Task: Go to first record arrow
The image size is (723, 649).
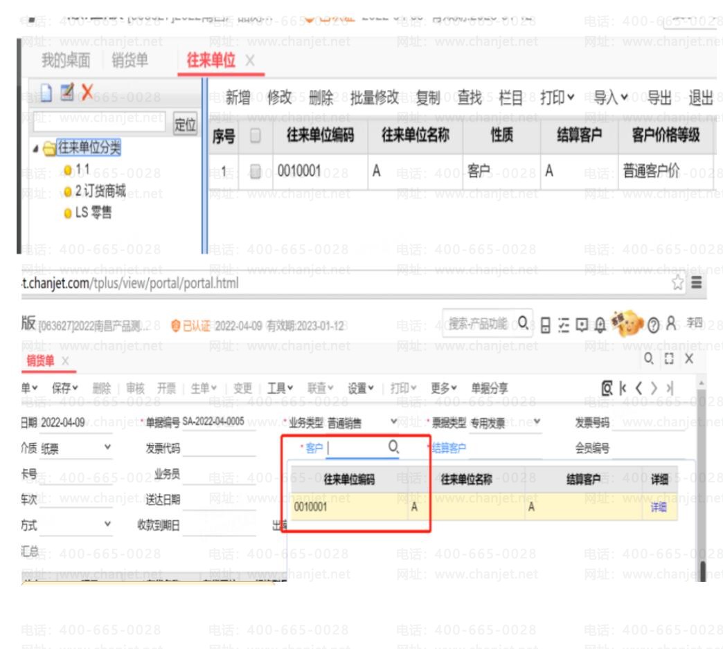Action: click(x=623, y=388)
